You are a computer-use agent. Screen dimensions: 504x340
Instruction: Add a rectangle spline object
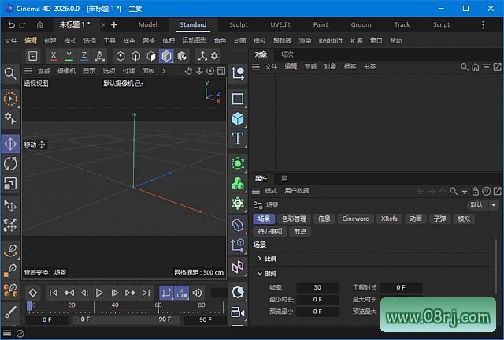tap(238, 99)
